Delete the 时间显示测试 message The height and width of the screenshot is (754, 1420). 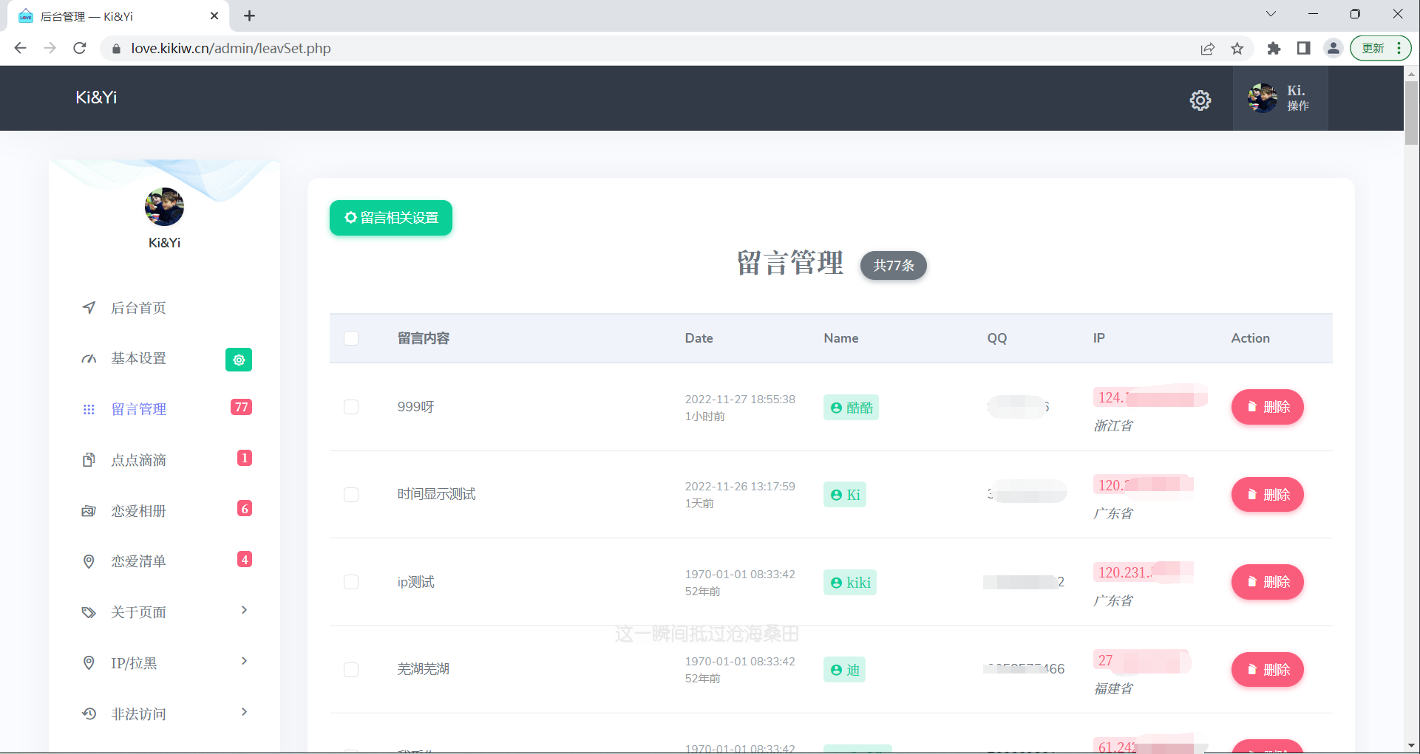[1267, 495]
